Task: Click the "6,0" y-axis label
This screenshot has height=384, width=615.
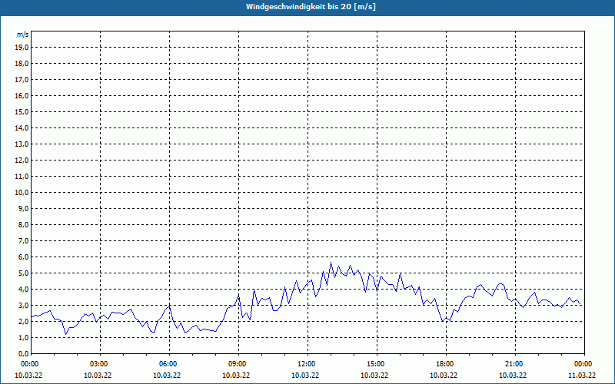Action: coord(24,257)
